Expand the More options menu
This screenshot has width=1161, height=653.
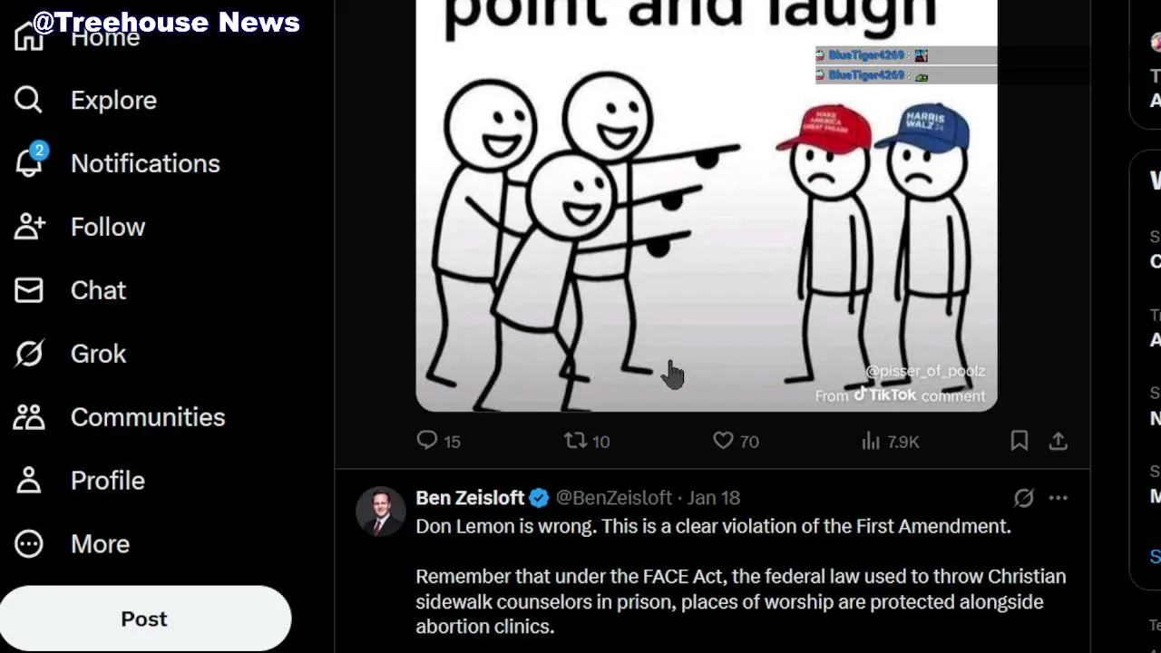pos(100,544)
